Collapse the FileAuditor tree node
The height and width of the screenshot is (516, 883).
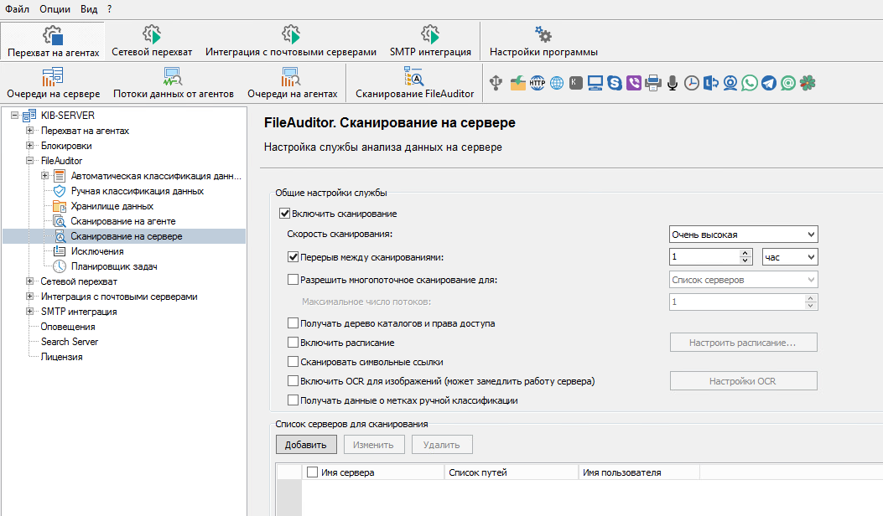point(29,160)
